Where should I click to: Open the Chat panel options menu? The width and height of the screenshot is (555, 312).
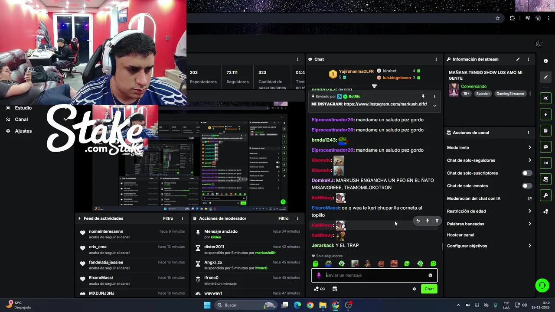(436, 59)
